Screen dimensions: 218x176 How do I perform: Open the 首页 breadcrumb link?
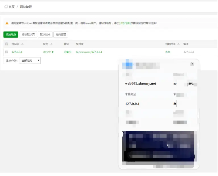12,7
